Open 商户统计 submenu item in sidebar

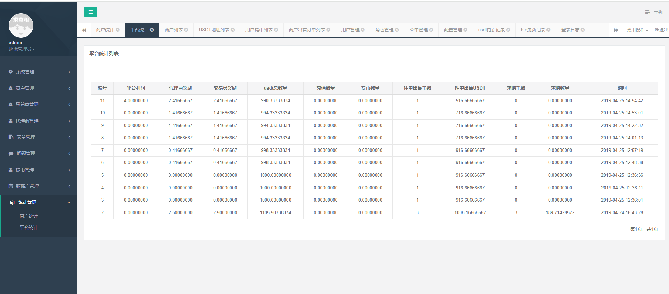coord(29,216)
